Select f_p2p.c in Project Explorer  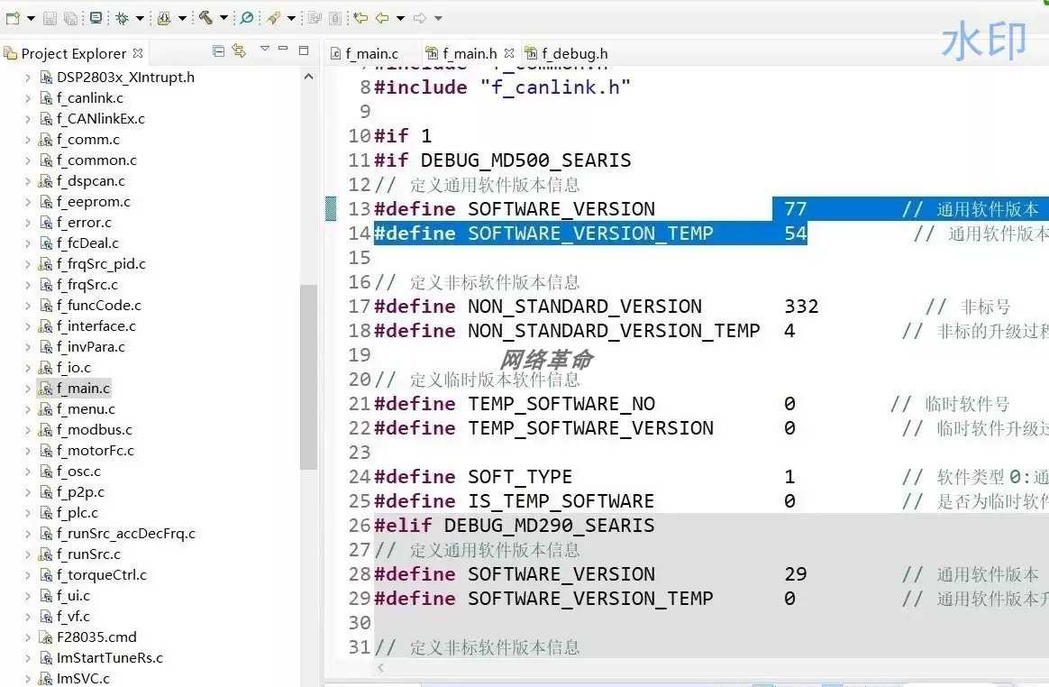pos(80,492)
